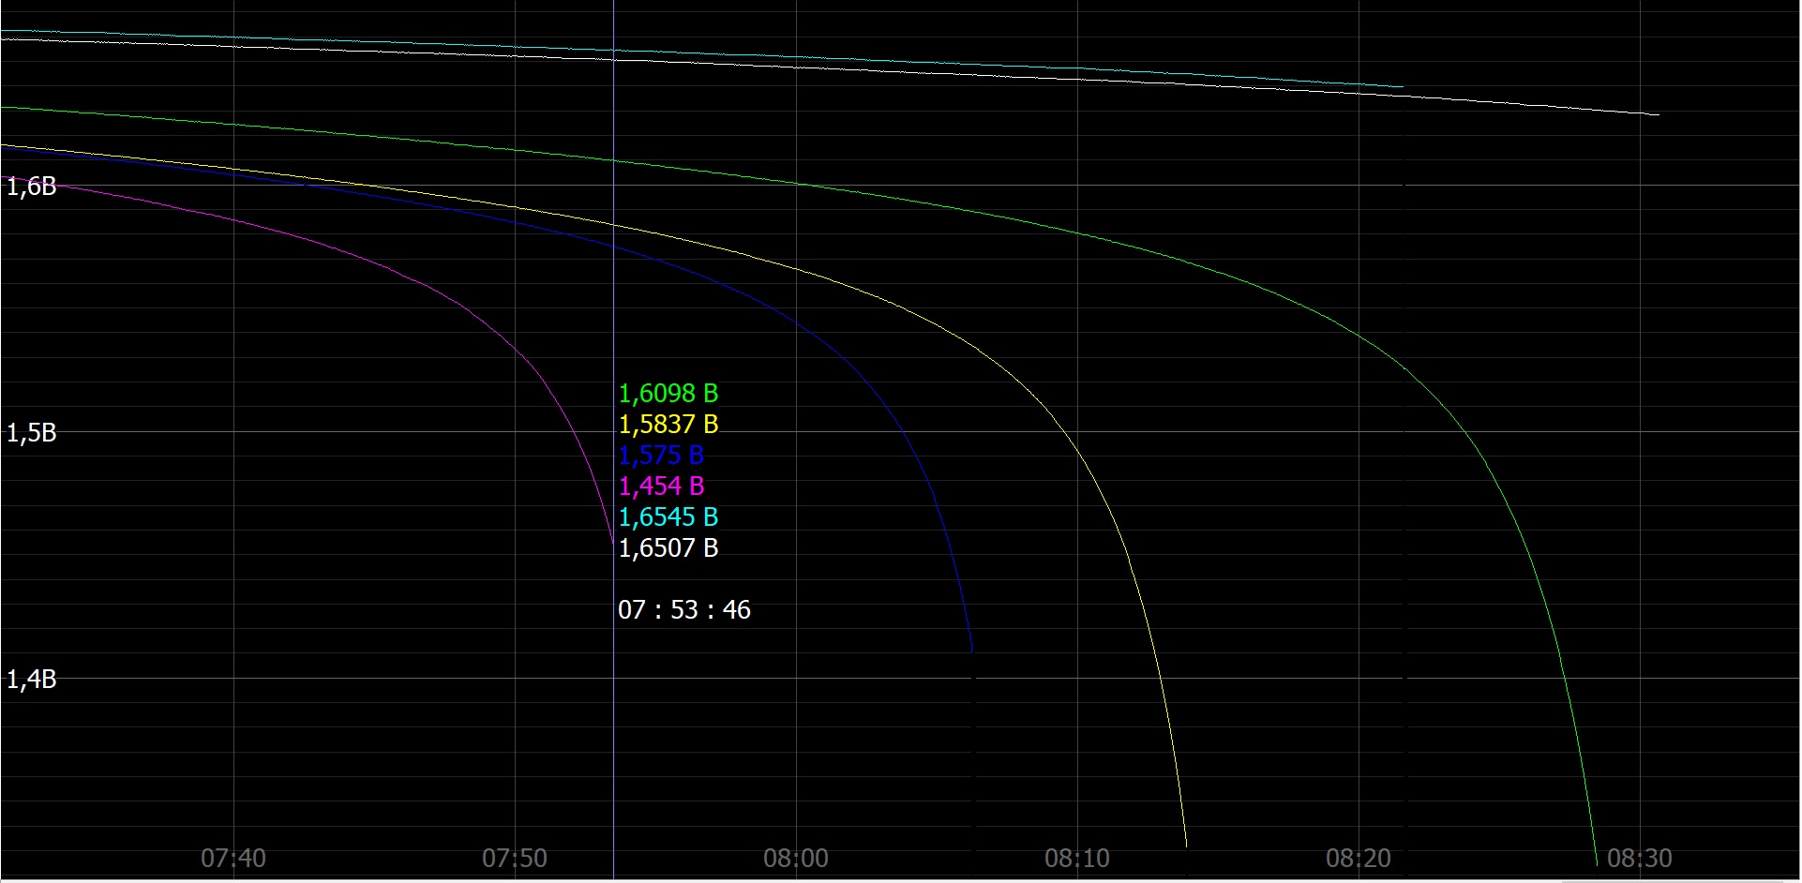
Task: Click the 1,6B y-axis label
Action: [32, 187]
